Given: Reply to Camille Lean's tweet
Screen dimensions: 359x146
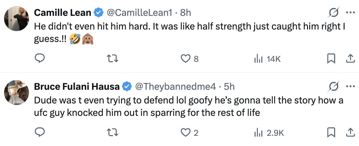Looking at the screenshot, I should (x=40, y=58).
